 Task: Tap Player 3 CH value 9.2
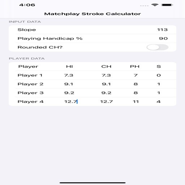click(106, 93)
